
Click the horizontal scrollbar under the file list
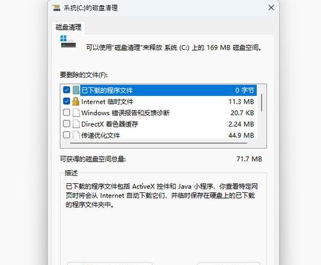click(x=159, y=143)
